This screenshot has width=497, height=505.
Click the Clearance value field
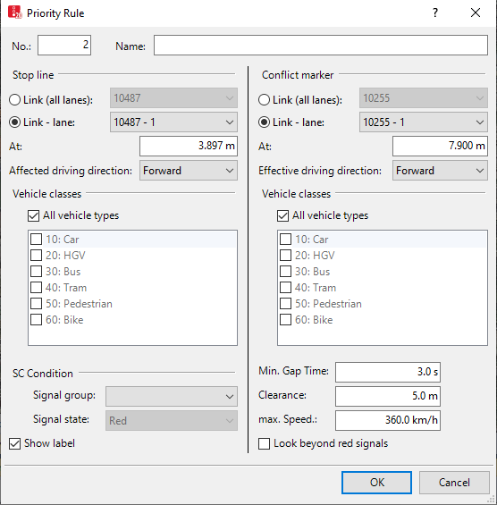tap(388, 396)
